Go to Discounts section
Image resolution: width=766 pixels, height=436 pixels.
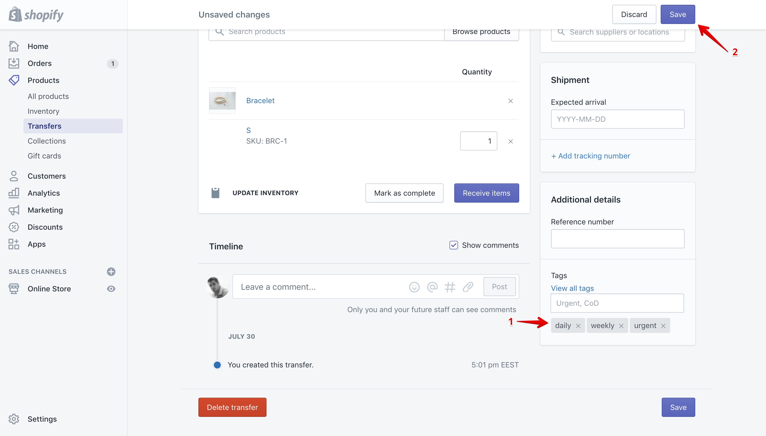[x=45, y=227]
